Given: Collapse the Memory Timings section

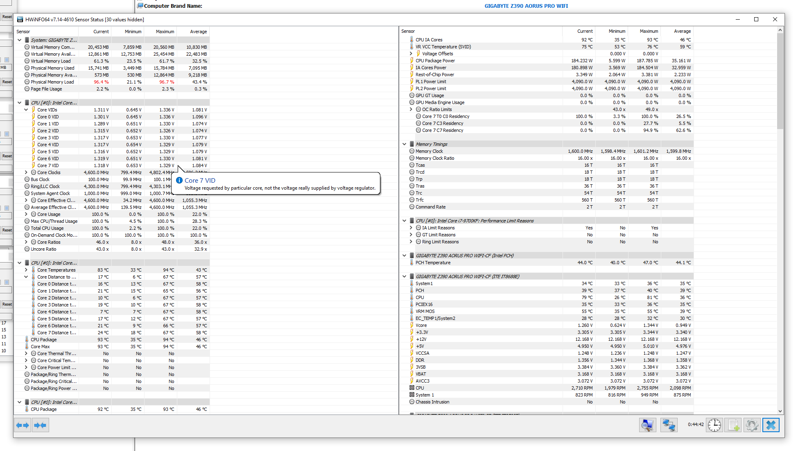Looking at the screenshot, I should pyautogui.click(x=405, y=144).
